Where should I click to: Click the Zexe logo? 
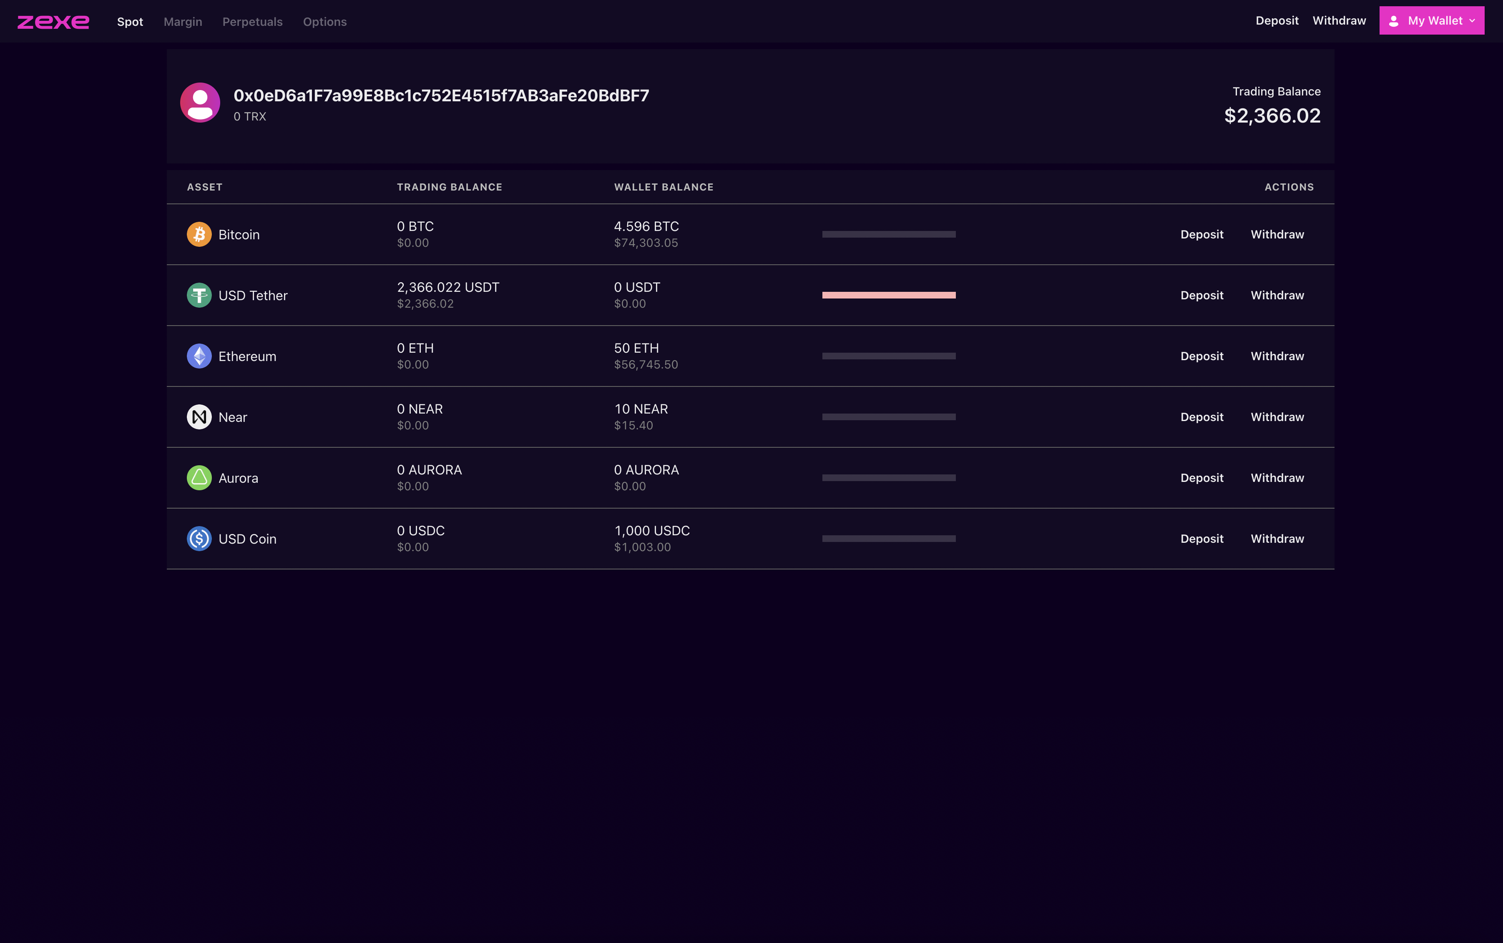[x=53, y=22]
